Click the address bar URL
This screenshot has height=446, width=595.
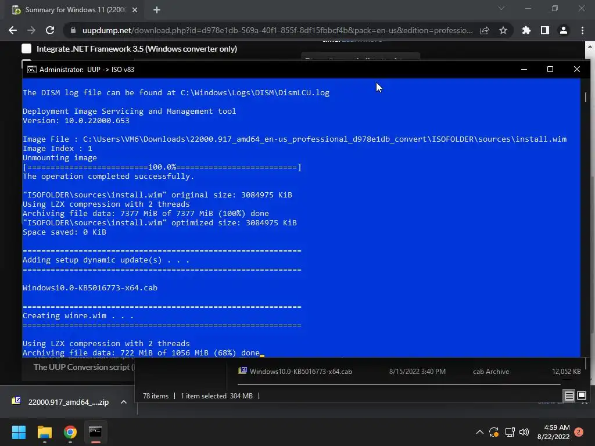pyautogui.click(x=277, y=30)
